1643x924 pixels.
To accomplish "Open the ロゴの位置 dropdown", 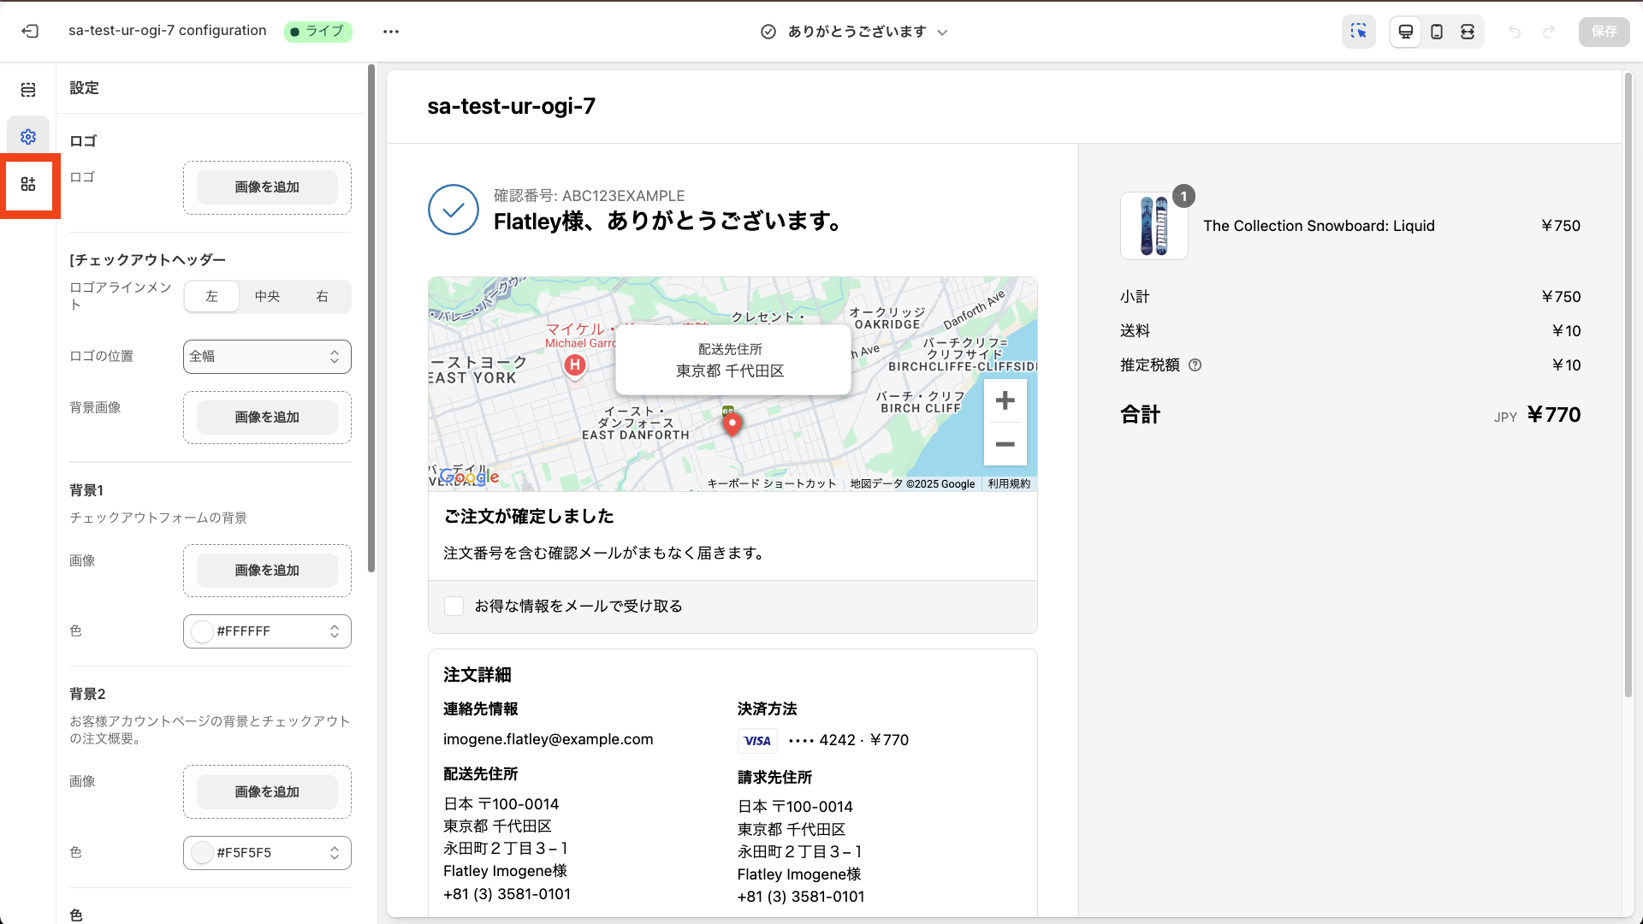I will coord(266,356).
